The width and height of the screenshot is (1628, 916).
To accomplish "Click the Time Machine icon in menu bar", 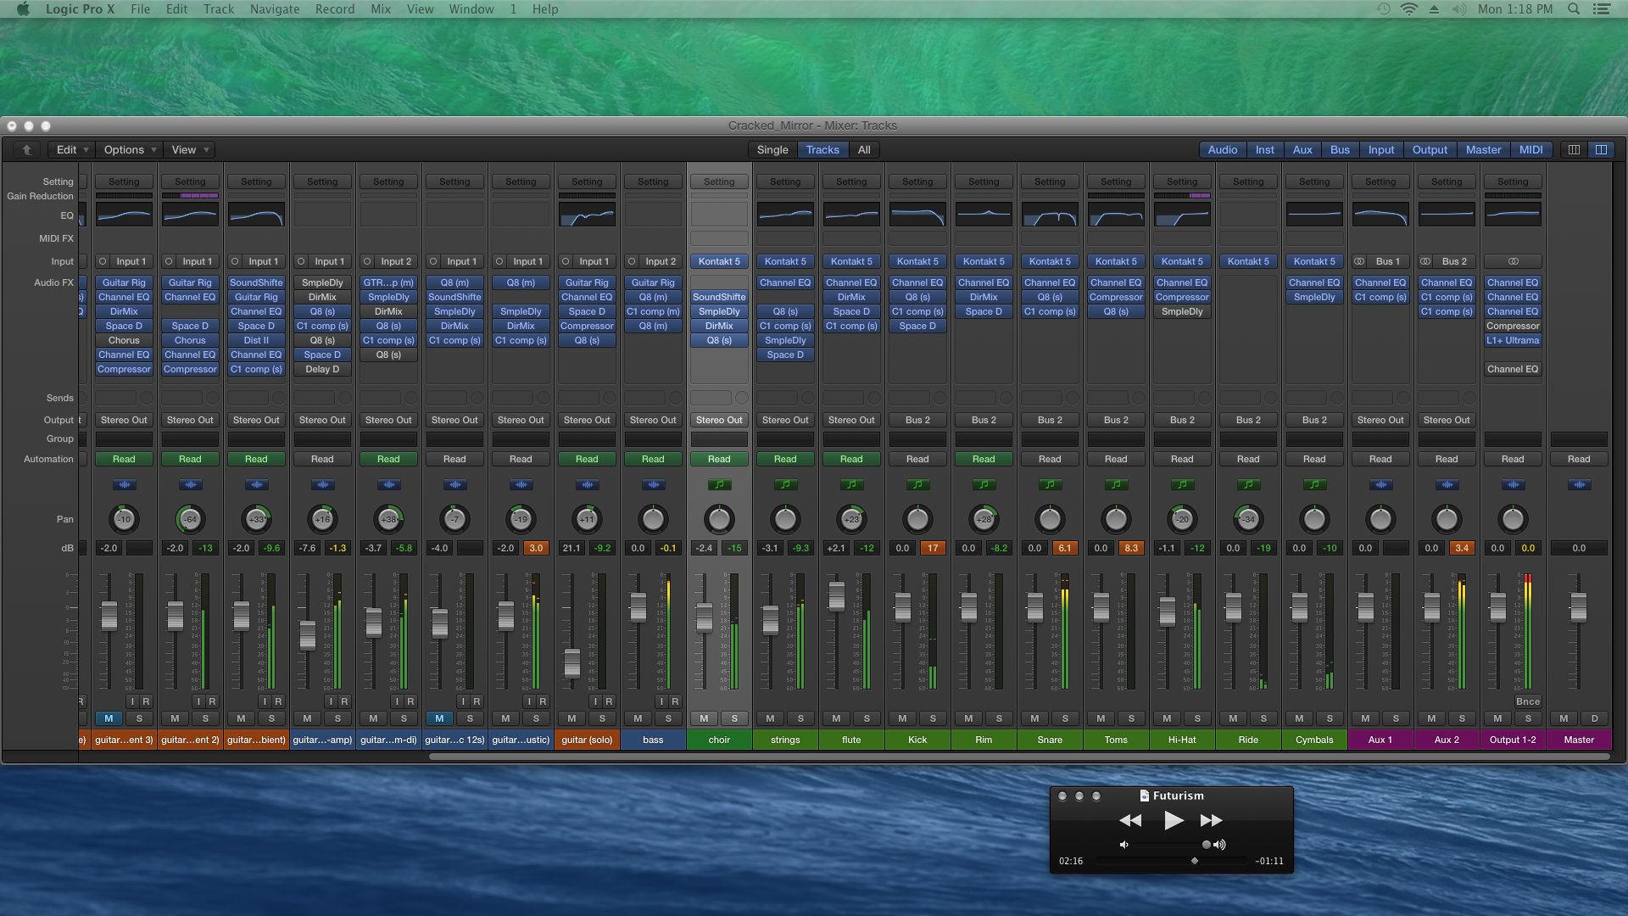I will tap(1384, 9).
